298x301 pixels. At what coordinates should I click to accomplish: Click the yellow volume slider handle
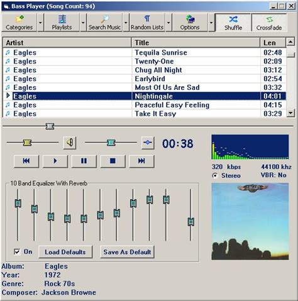click(27, 143)
